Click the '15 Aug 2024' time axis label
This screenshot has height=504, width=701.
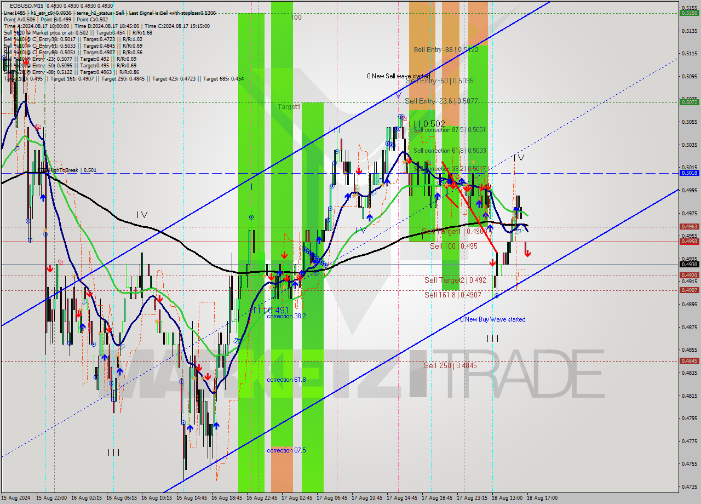(x=15, y=499)
